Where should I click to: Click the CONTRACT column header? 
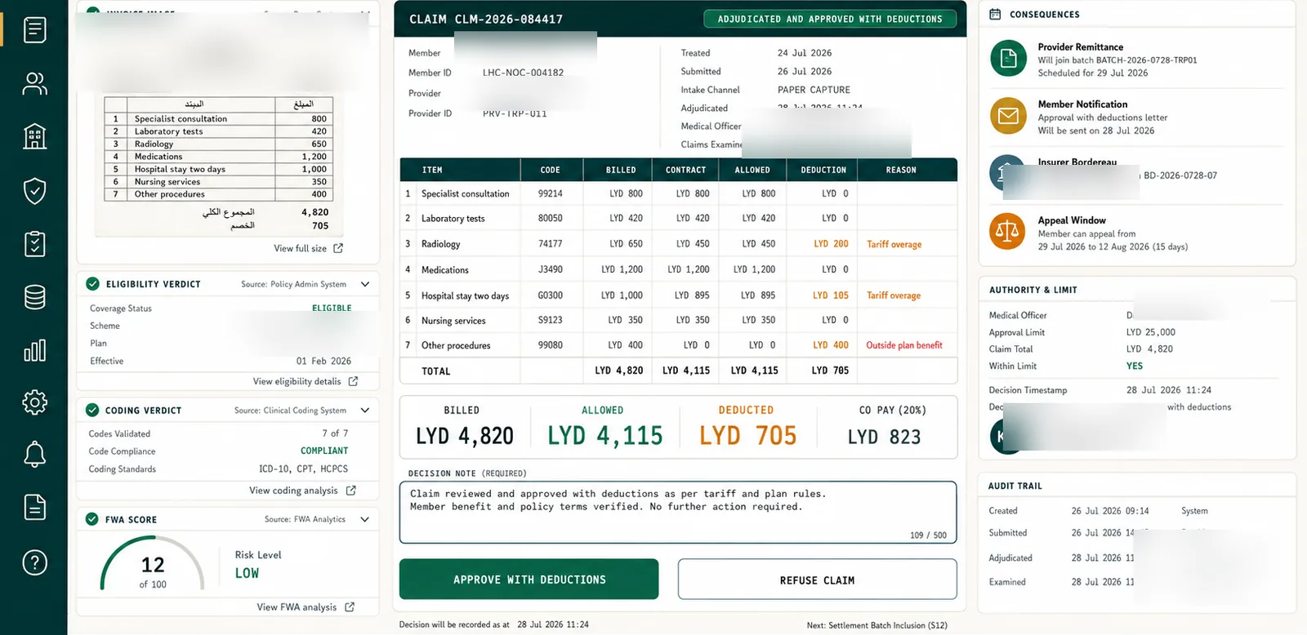tap(686, 170)
